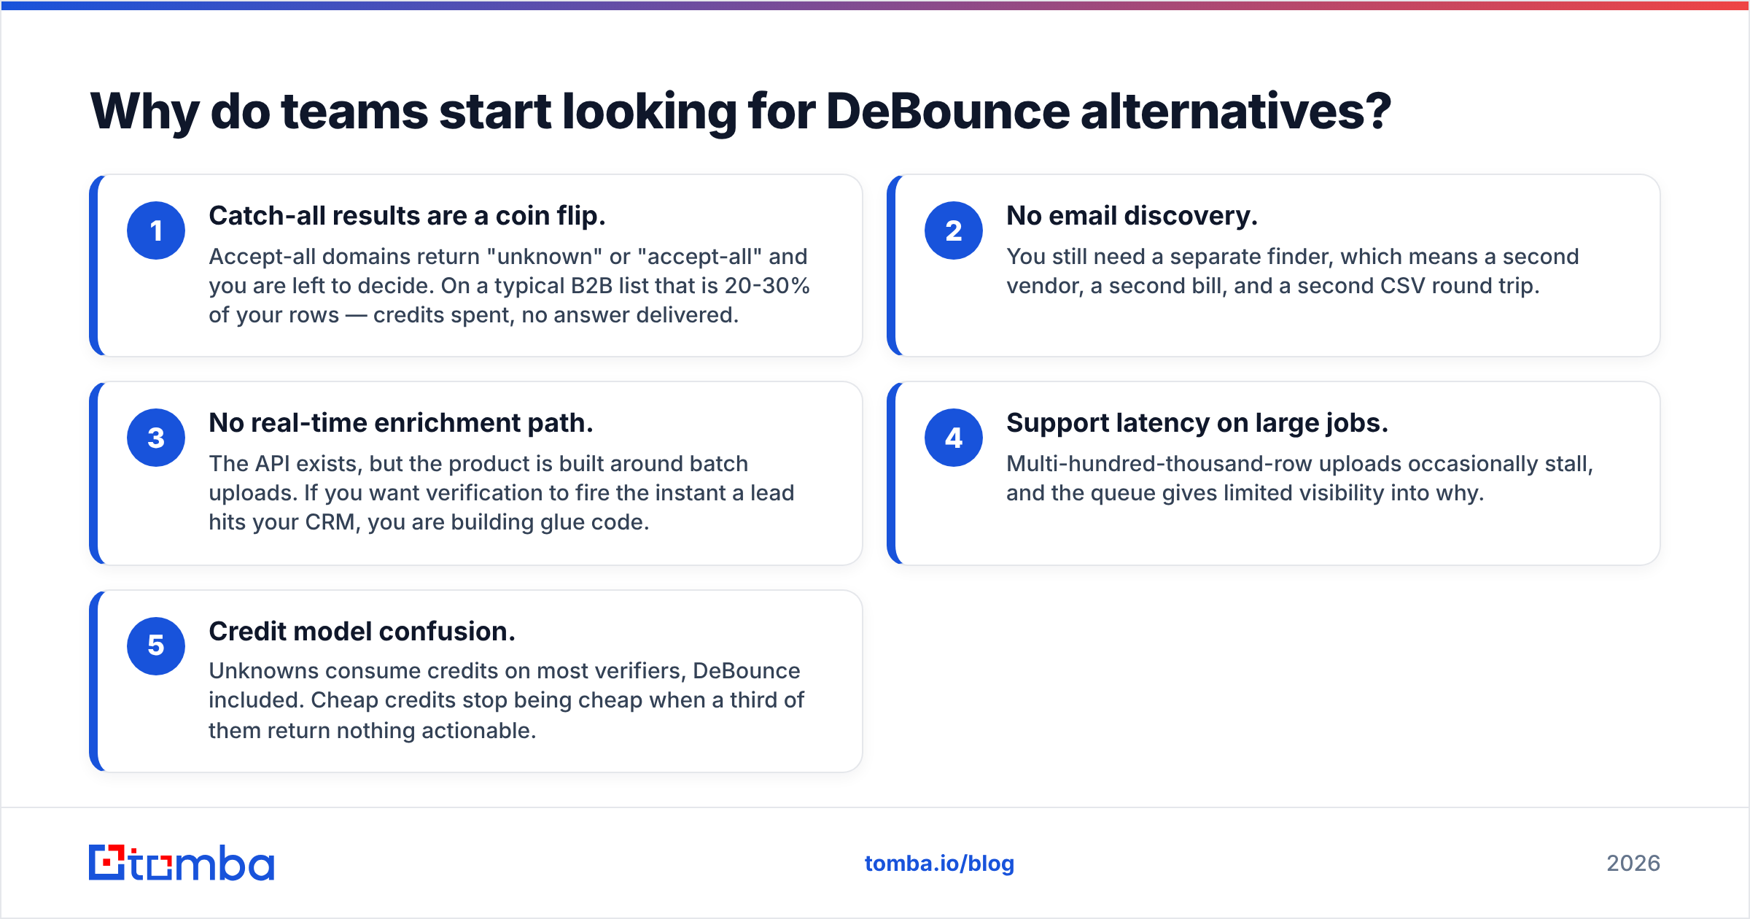Viewport: 1750px width, 919px height.
Task: Click the paragraph starting 'You still need a separate finder'
Action: (1292, 271)
